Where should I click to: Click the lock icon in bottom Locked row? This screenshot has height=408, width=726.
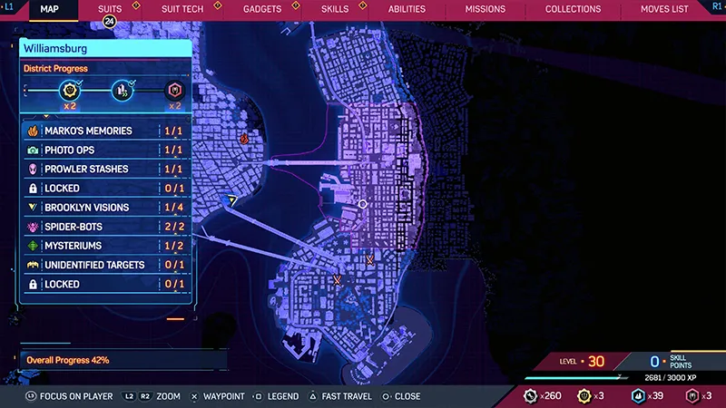click(33, 284)
